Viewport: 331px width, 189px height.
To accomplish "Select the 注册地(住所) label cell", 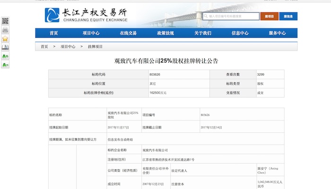I will pos(124,159).
